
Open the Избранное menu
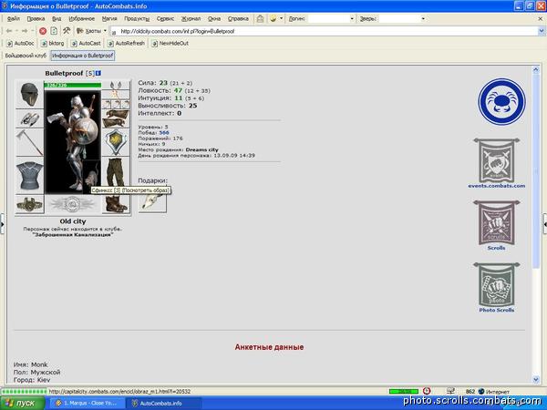point(82,18)
